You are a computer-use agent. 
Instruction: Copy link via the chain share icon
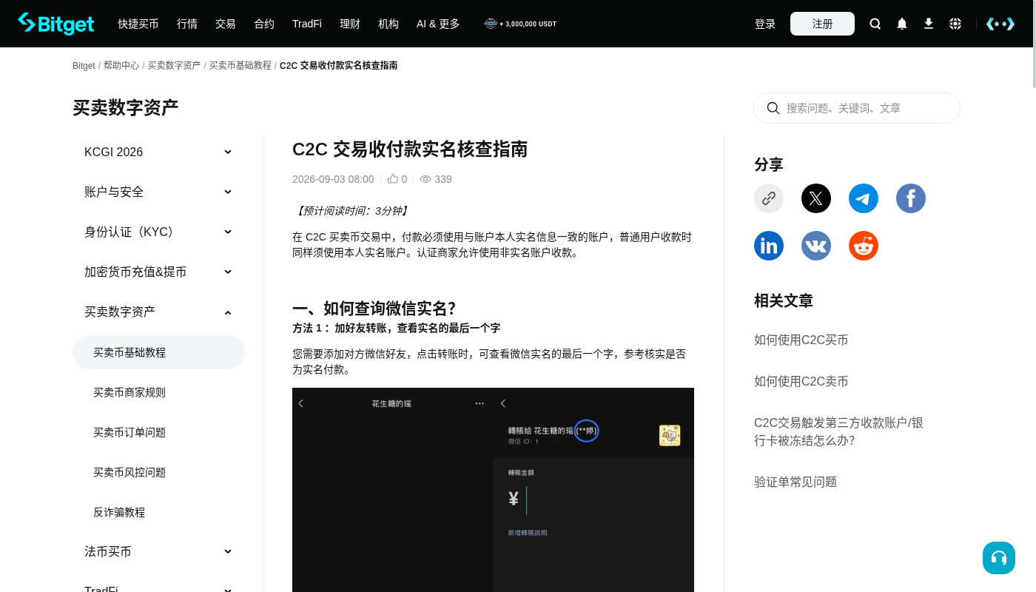769,198
